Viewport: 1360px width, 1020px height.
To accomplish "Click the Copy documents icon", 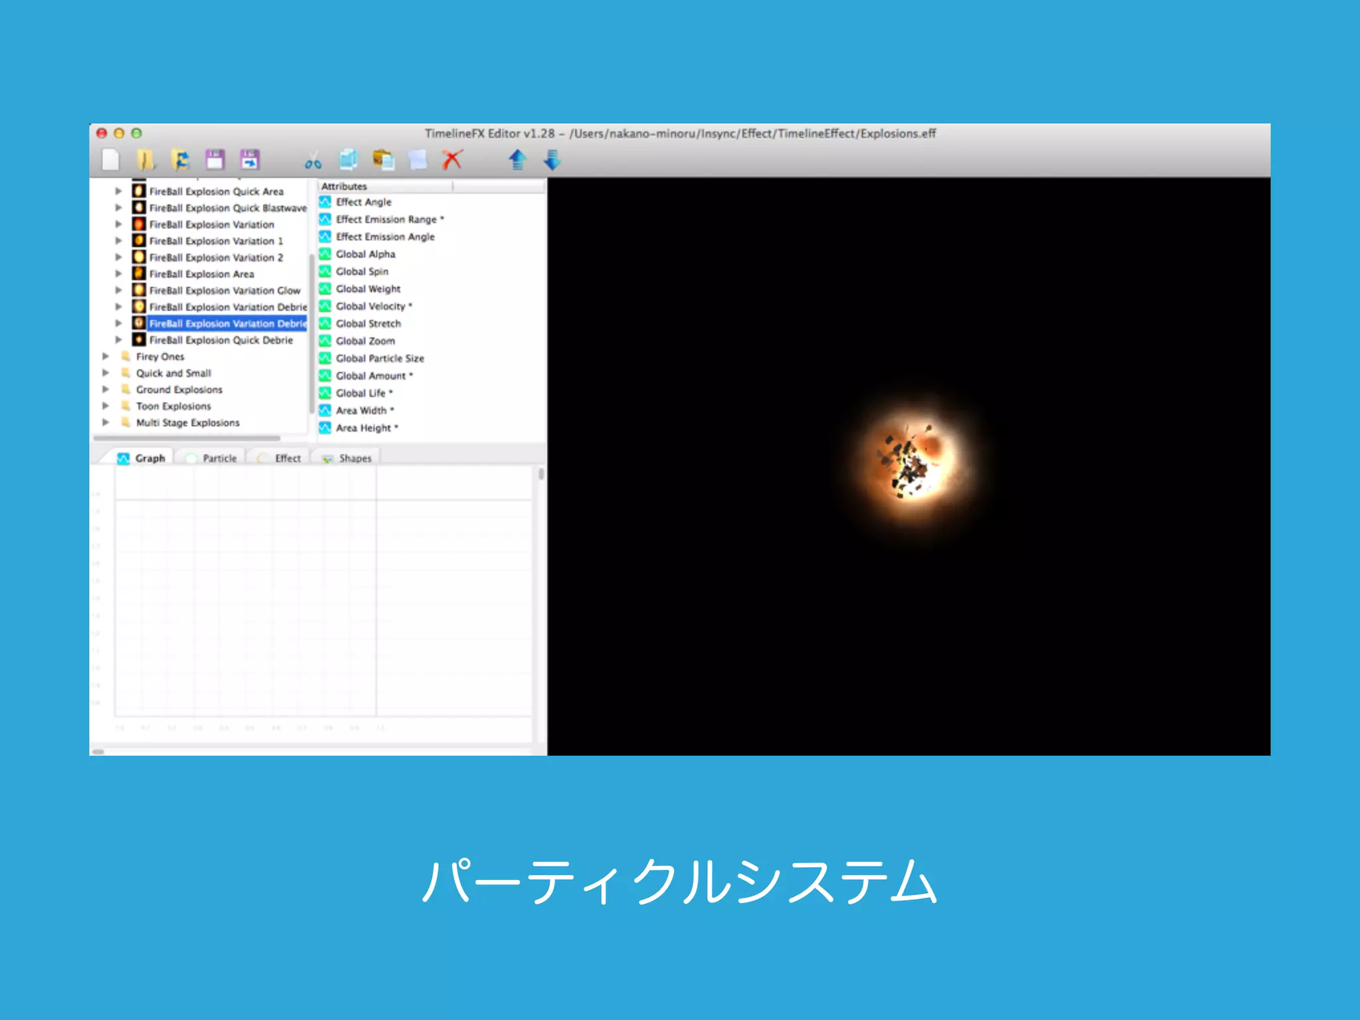I will [x=348, y=160].
